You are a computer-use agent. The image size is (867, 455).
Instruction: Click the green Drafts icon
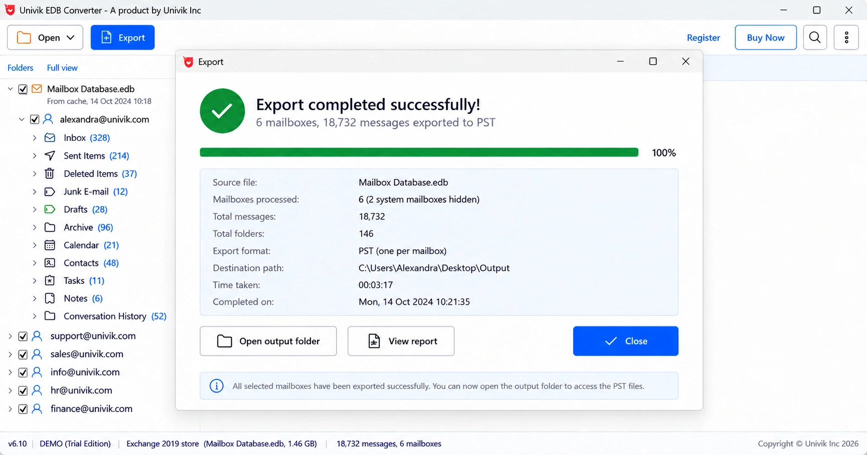tap(50, 209)
